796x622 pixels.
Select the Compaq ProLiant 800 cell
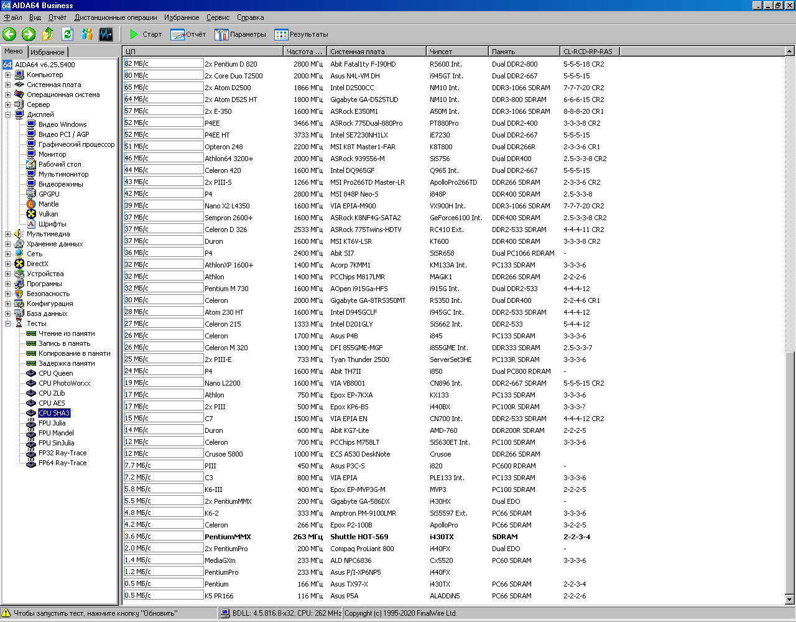(x=362, y=549)
